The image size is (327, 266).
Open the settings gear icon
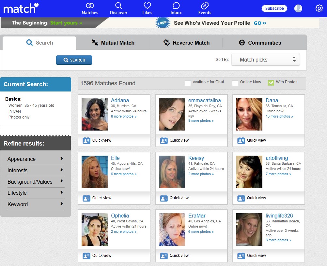click(319, 8)
